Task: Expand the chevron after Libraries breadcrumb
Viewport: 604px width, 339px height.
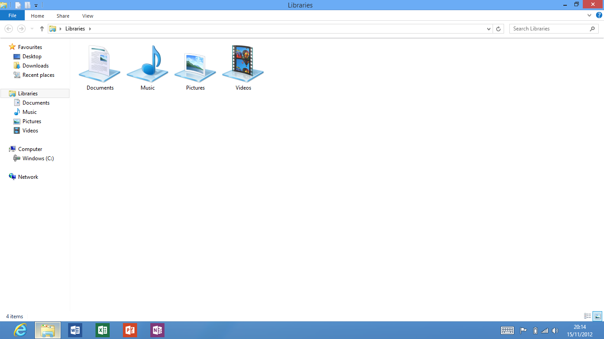Action: point(90,29)
